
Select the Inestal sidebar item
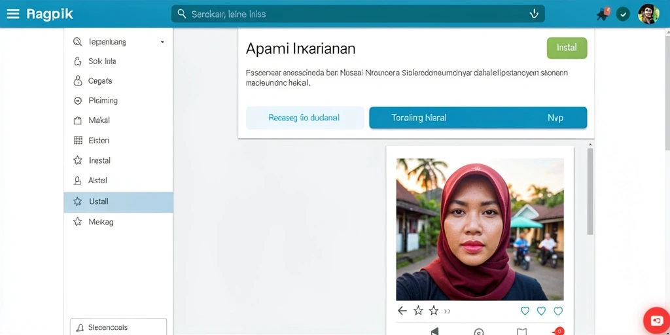click(x=118, y=160)
